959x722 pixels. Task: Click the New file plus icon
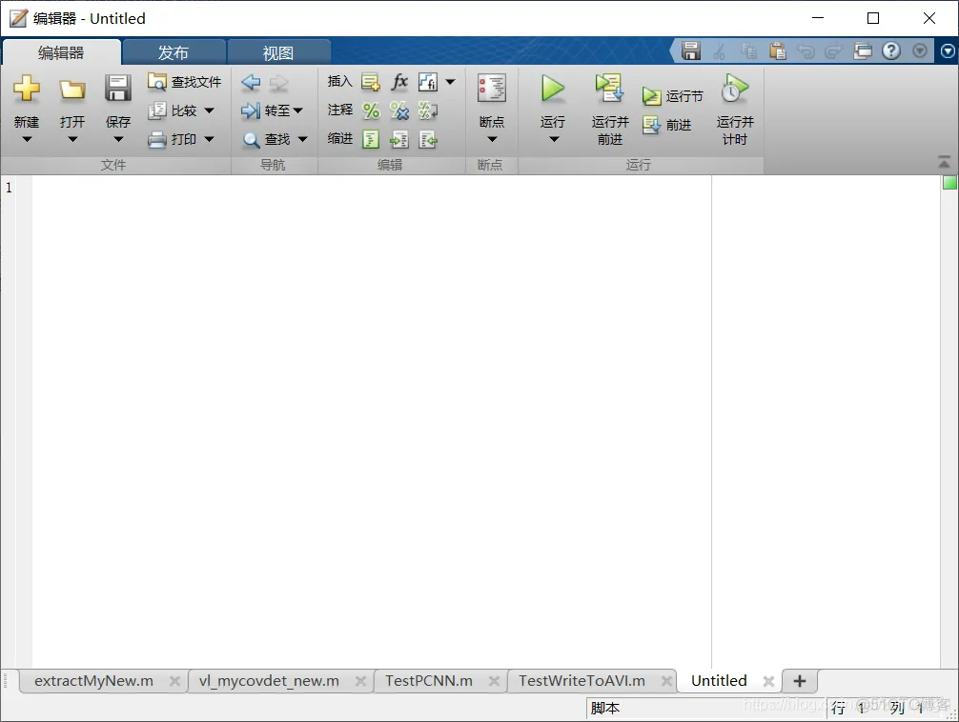pos(27,89)
